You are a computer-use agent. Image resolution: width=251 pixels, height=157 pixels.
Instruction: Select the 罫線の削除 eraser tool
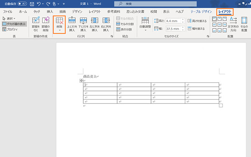[x=46, y=24]
